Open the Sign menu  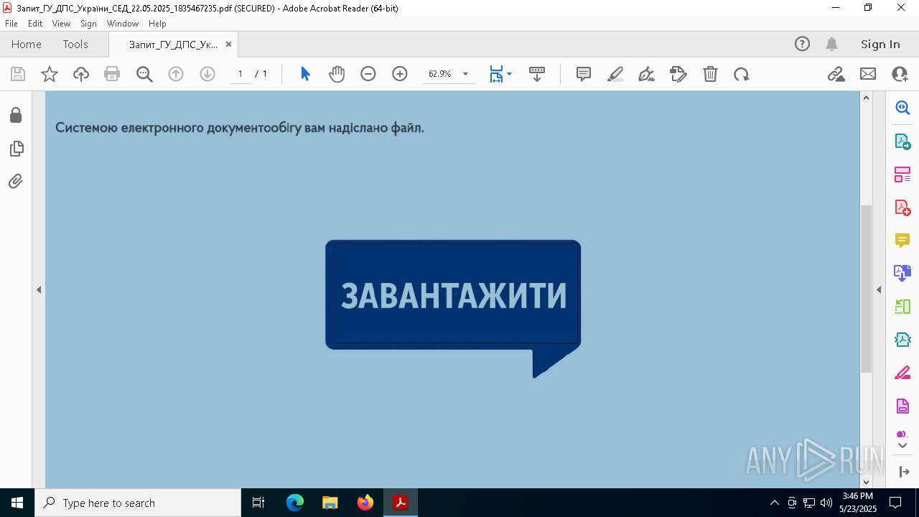click(x=88, y=24)
